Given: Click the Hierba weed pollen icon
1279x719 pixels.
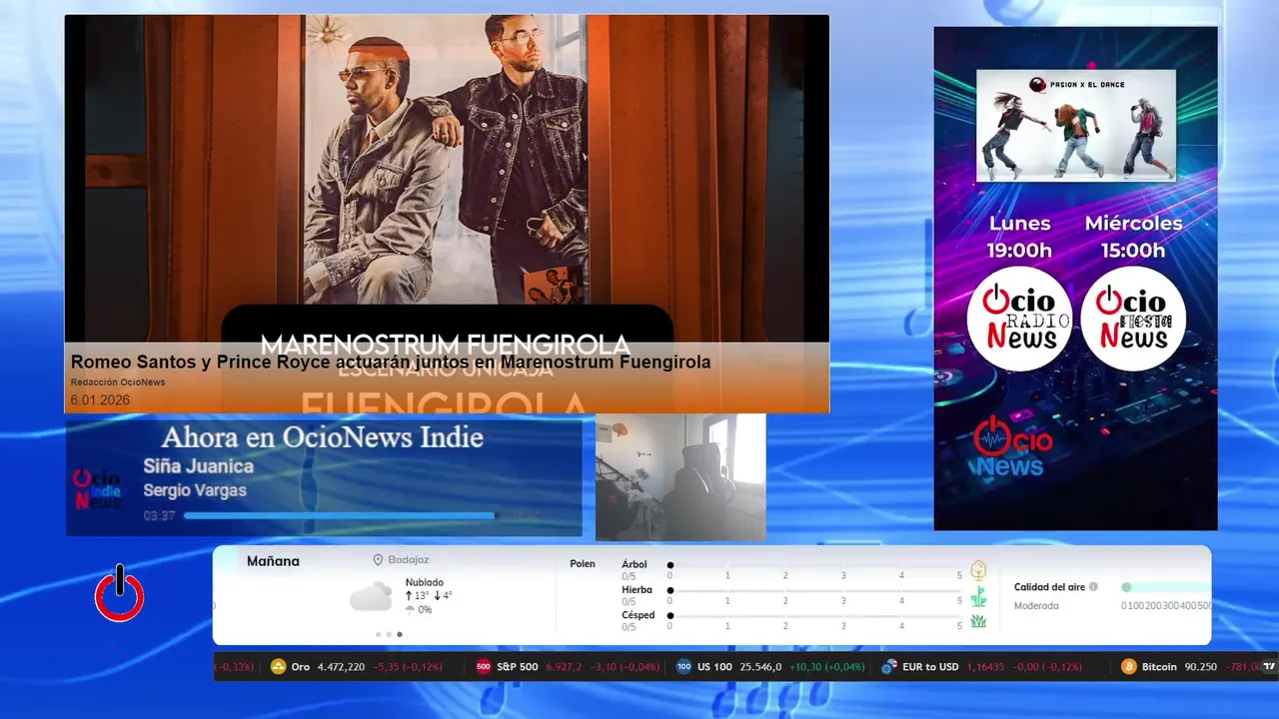Looking at the screenshot, I should 978,596.
